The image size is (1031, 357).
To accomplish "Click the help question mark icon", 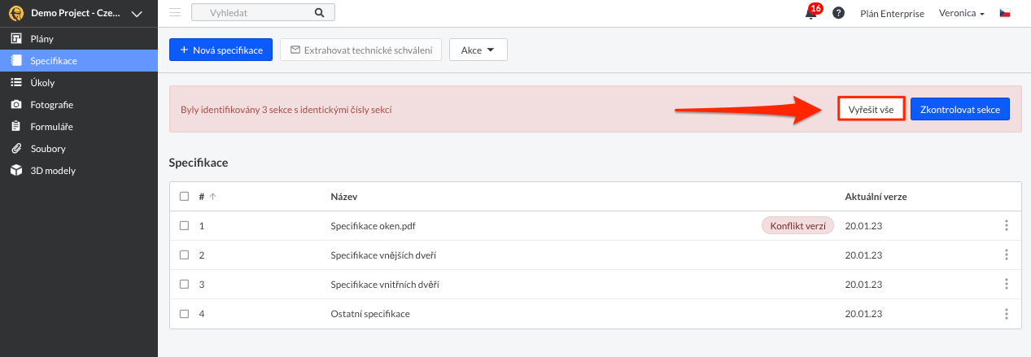I will [x=838, y=13].
